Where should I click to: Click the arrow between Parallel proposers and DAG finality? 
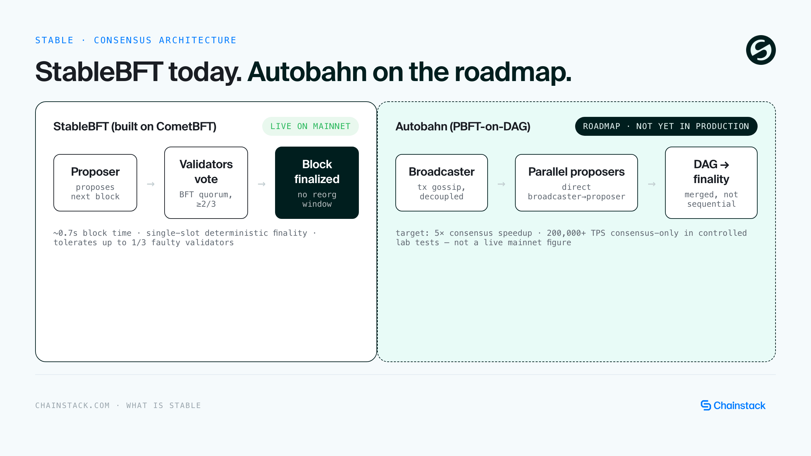click(652, 184)
